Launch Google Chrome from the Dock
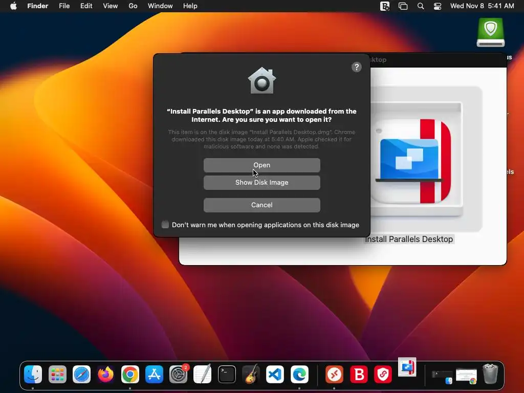 click(x=130, y=374)
